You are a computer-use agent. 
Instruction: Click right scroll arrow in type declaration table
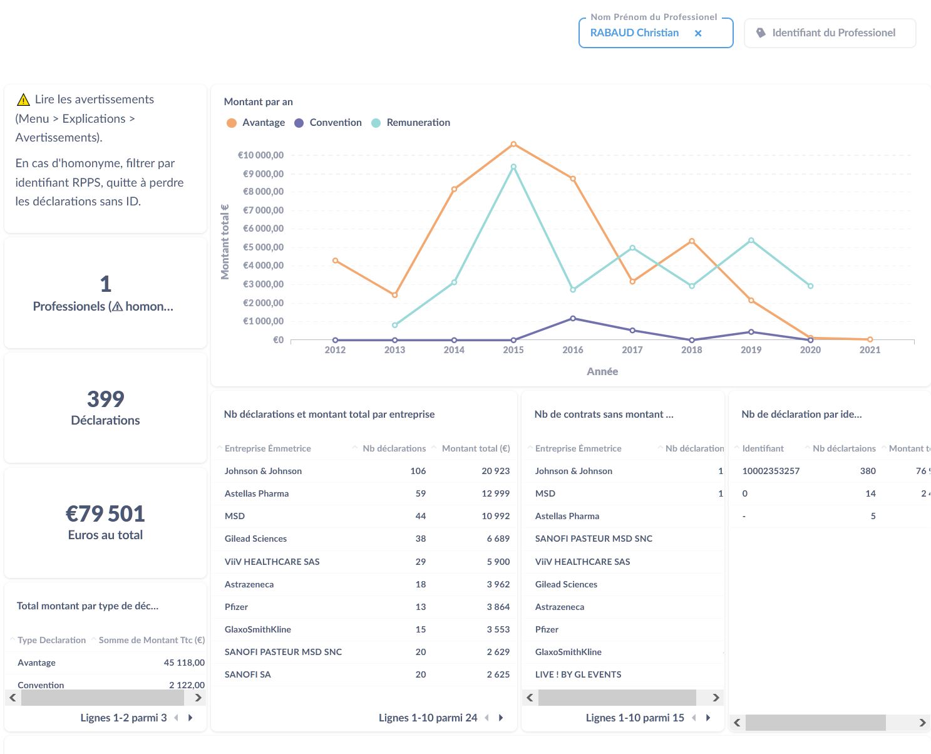tap(198, 698)
